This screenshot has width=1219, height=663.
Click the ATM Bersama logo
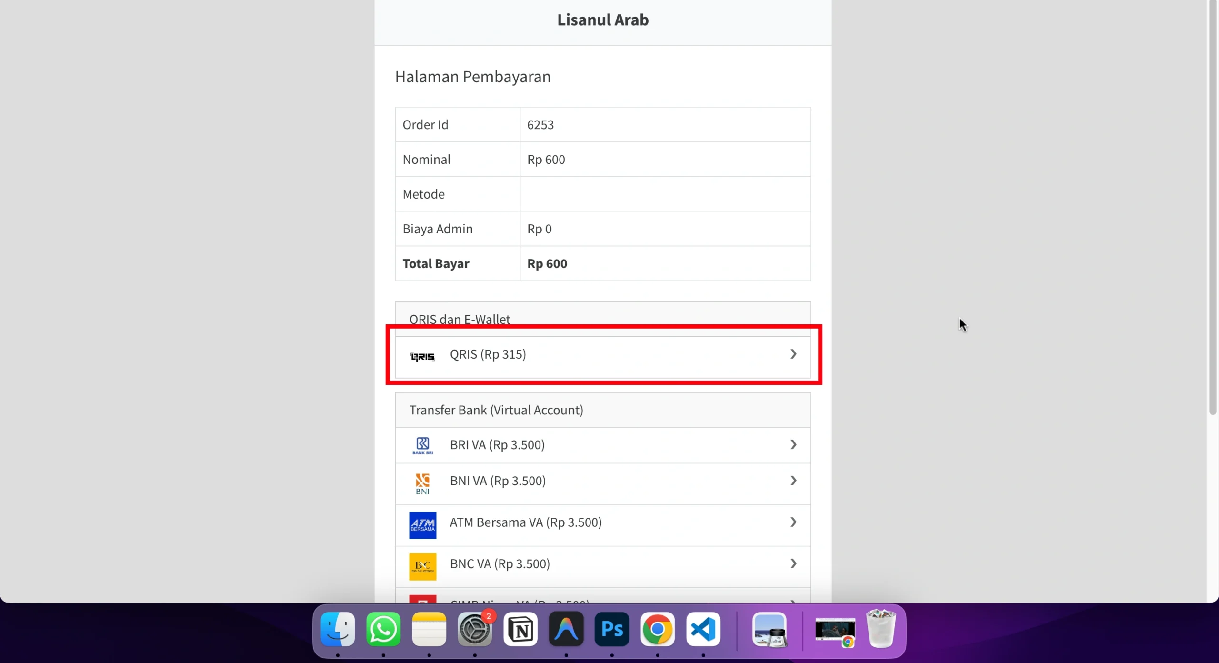[422, 525]
